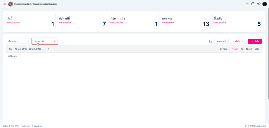The image size is (269, 128).
Task: Click the ไม่มีนัดหมาย empty list message
Action: (12, 56)
